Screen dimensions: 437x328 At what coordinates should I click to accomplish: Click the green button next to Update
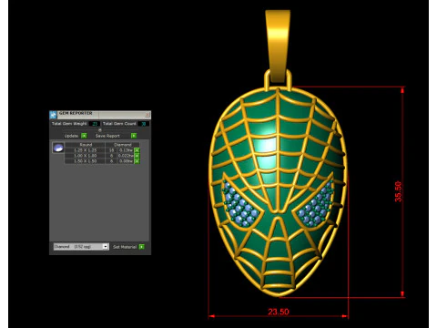click(84, 136)
